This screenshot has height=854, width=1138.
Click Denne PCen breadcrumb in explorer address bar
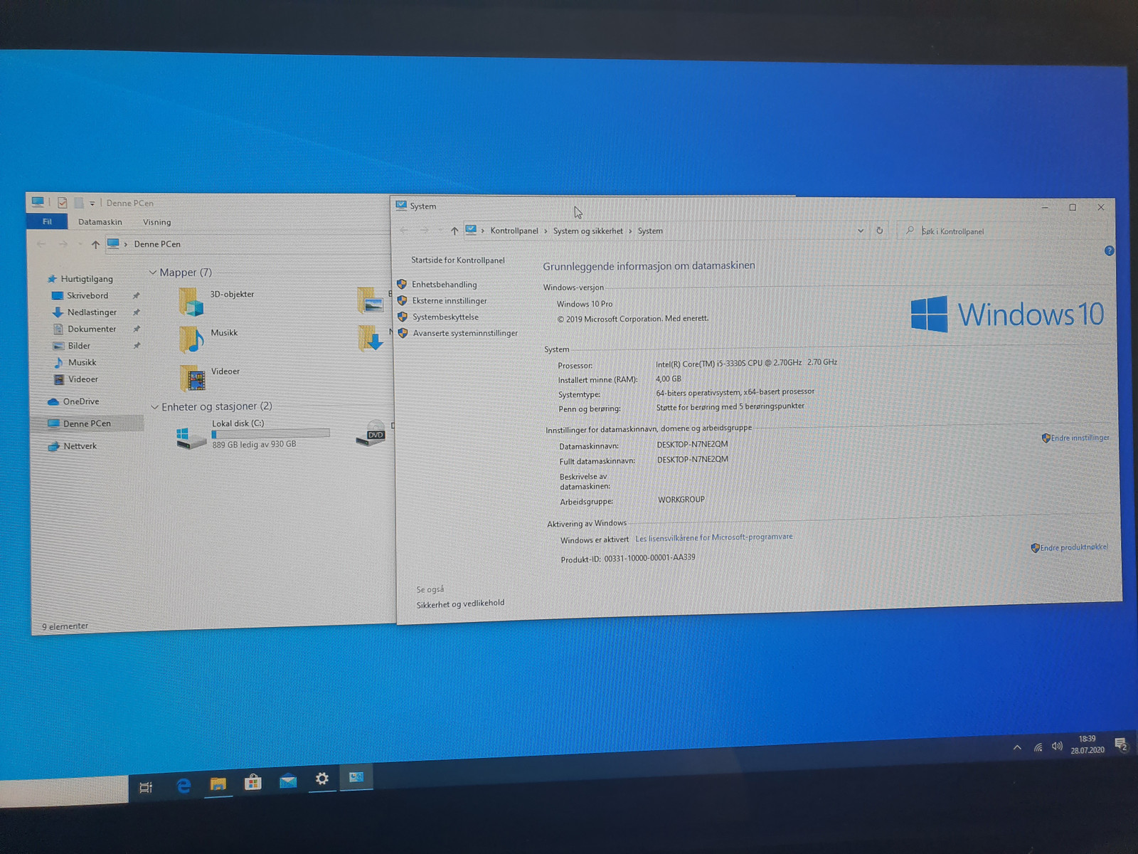point(157,244)
